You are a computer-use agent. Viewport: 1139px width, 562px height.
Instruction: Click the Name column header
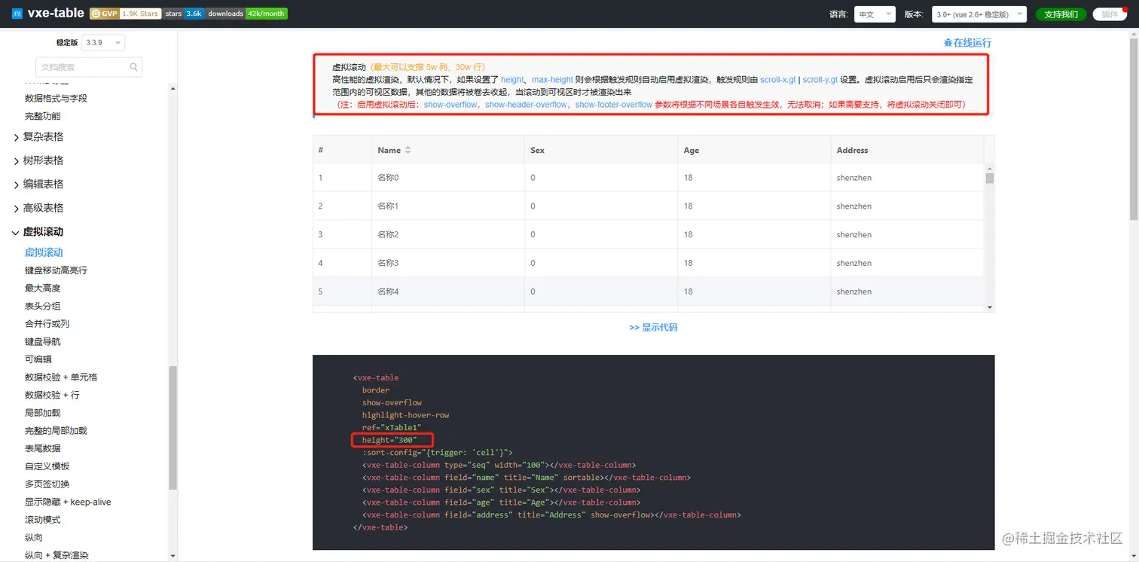point(448,150)
